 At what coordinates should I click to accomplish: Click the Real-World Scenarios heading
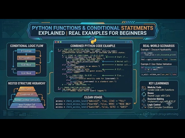[159, 46]
